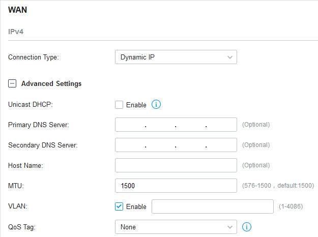Edit the MTU value field

tap(176, 186)
